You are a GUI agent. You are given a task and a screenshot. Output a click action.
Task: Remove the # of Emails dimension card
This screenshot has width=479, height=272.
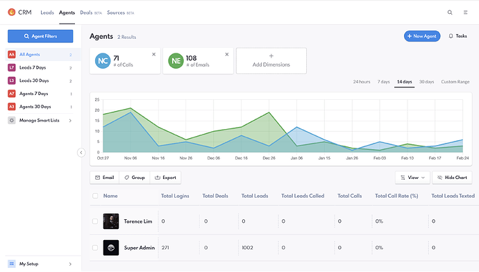(227, 54)
